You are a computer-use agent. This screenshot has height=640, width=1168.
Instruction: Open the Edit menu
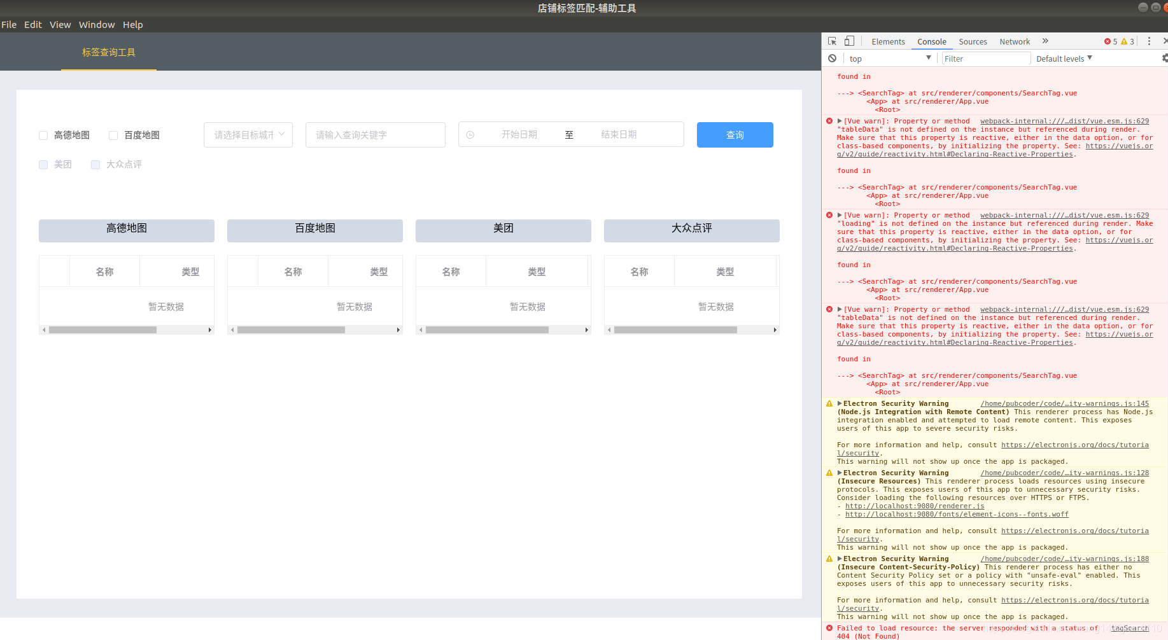click(x=33, y=25)
